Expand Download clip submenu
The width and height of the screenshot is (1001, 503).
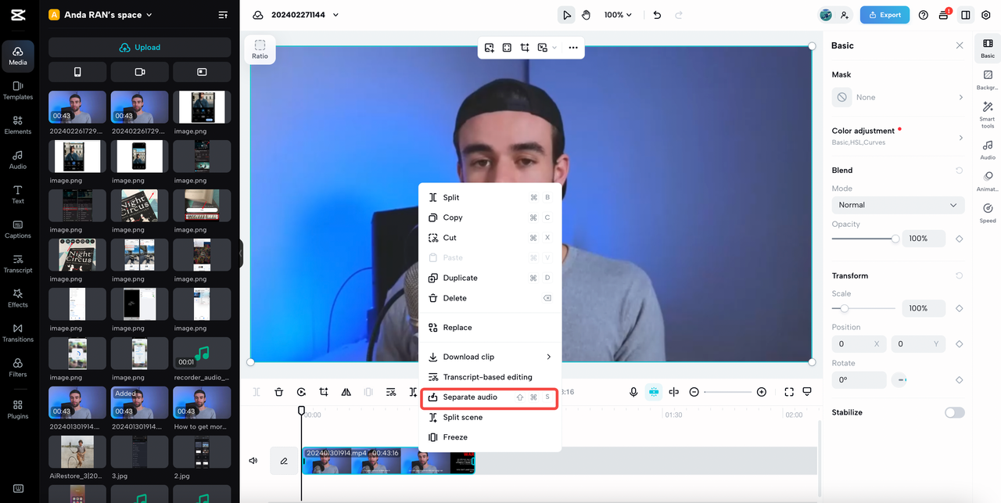pyautogui.click(x=490, y=357)
